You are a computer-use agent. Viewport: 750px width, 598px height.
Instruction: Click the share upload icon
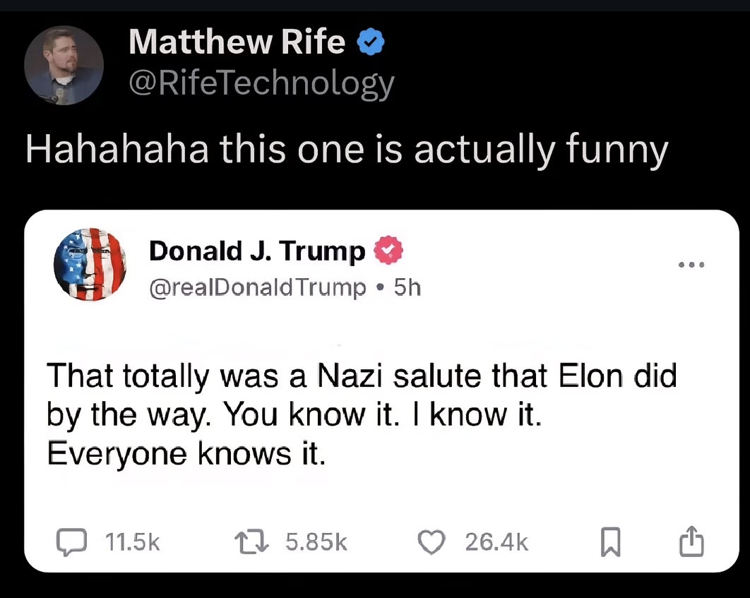[691, 542]
